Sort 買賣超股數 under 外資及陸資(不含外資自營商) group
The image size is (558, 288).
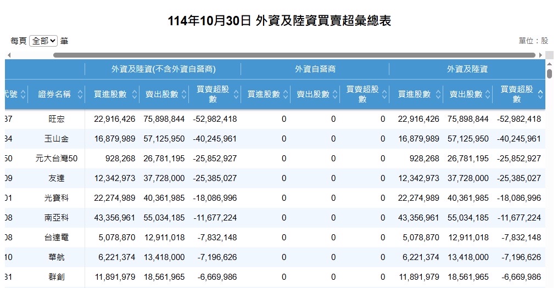pos(237,94)
